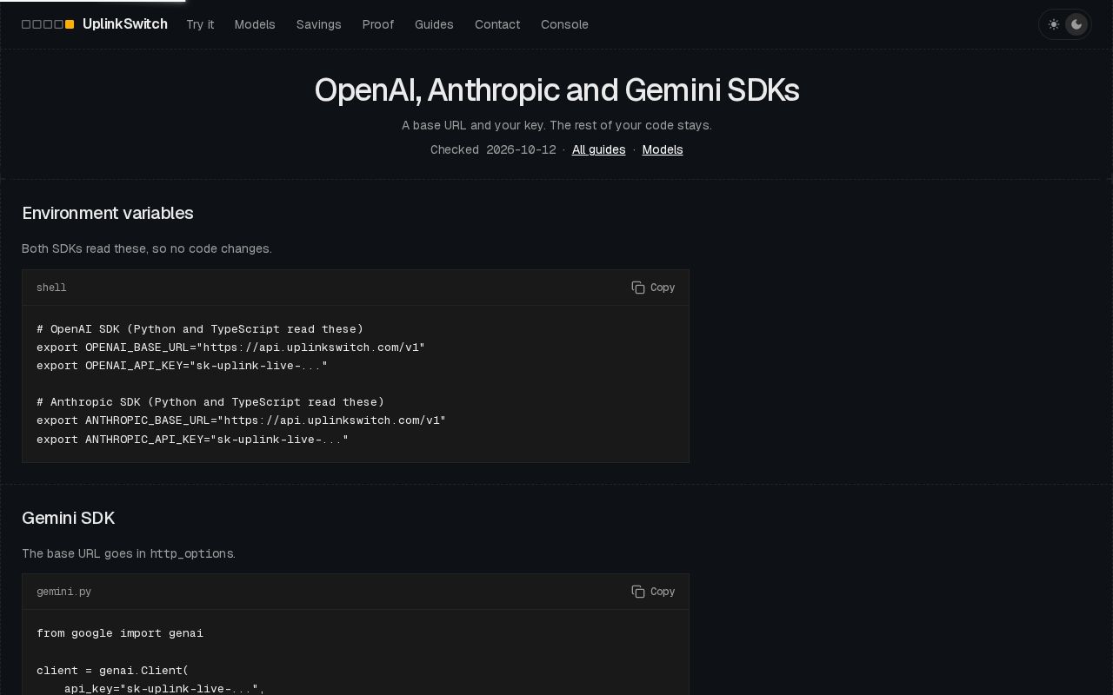Click 'from google import genai' line
The width and height of the screenshot is (1113, 695).
tap(120, 633)
